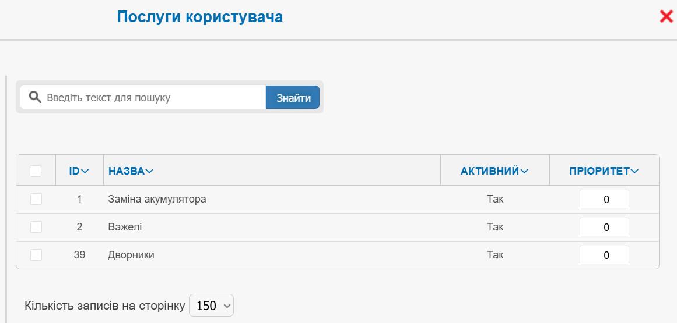The width and height of the screenshot is (677, 323).
Task: Tick the checkbox for Дворники row
Action: click(x=36, y=255)
